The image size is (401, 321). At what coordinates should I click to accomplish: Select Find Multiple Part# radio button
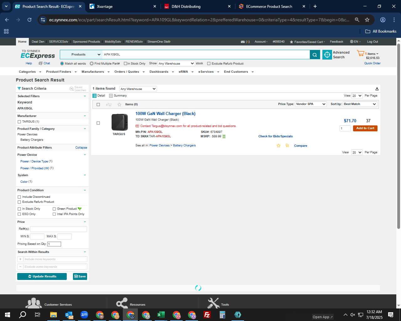91,64
